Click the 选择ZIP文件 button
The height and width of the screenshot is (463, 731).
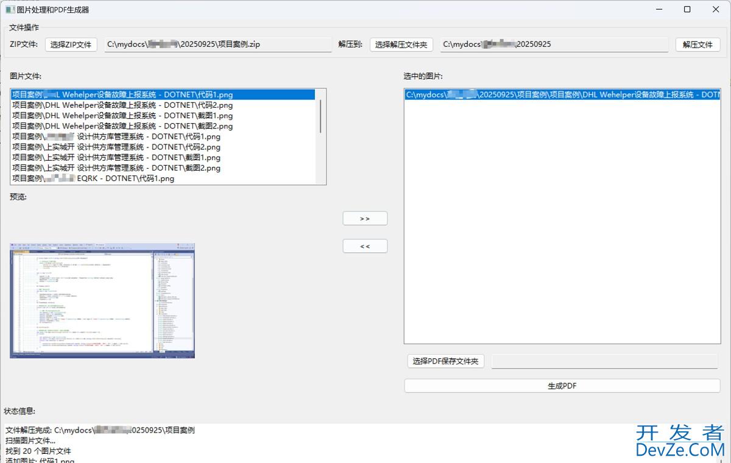(71, 44)
